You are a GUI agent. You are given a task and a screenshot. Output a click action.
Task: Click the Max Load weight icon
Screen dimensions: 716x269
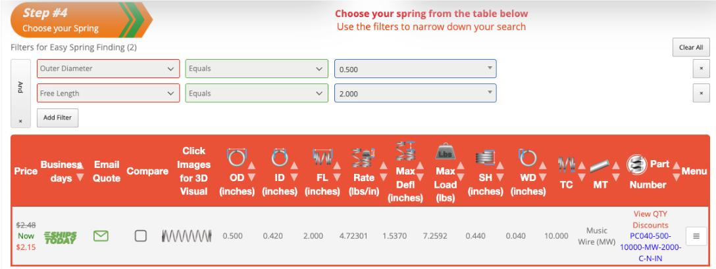[446, 152]
